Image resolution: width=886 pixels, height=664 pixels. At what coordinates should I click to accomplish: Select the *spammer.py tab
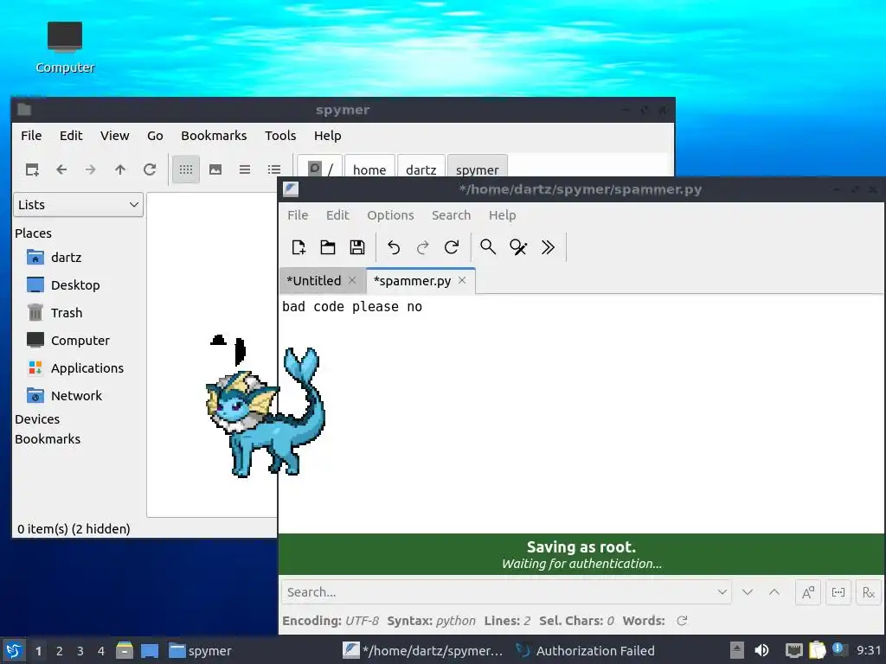(413, 281)
